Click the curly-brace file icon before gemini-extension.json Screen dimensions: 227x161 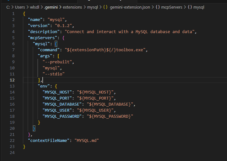tap(105, 7)
